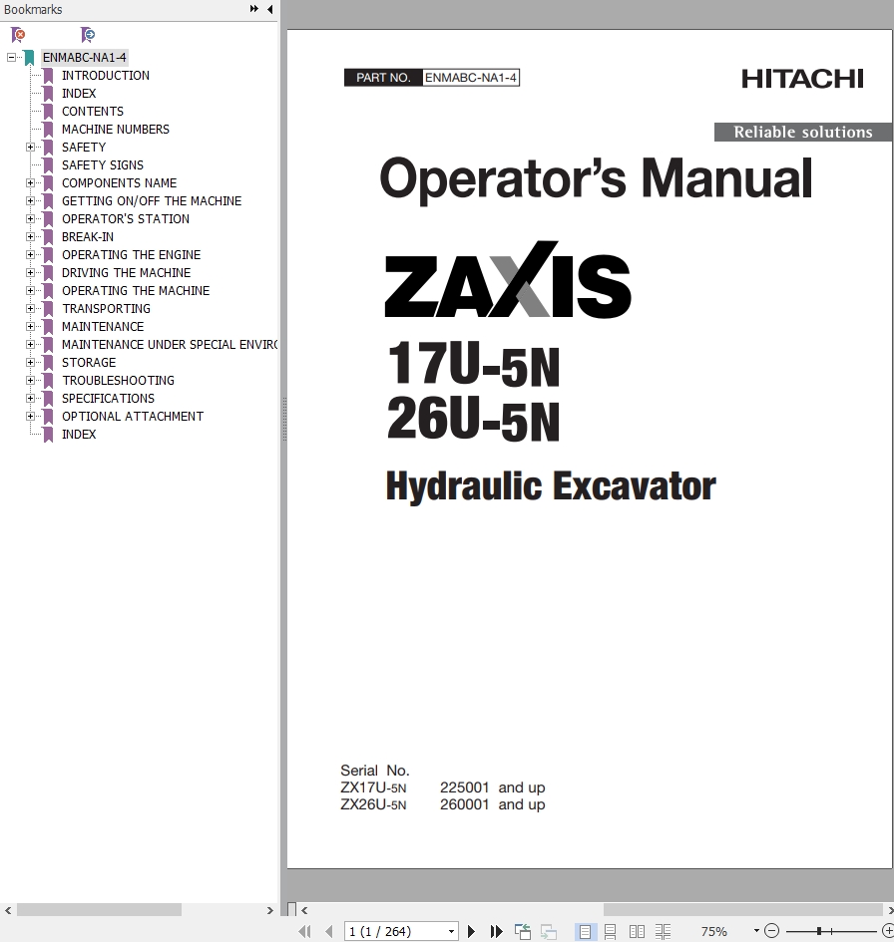Click bookmark icon next to CONTENTS
894x942 pixels.
pyautogui.click(x=48, y=111)
